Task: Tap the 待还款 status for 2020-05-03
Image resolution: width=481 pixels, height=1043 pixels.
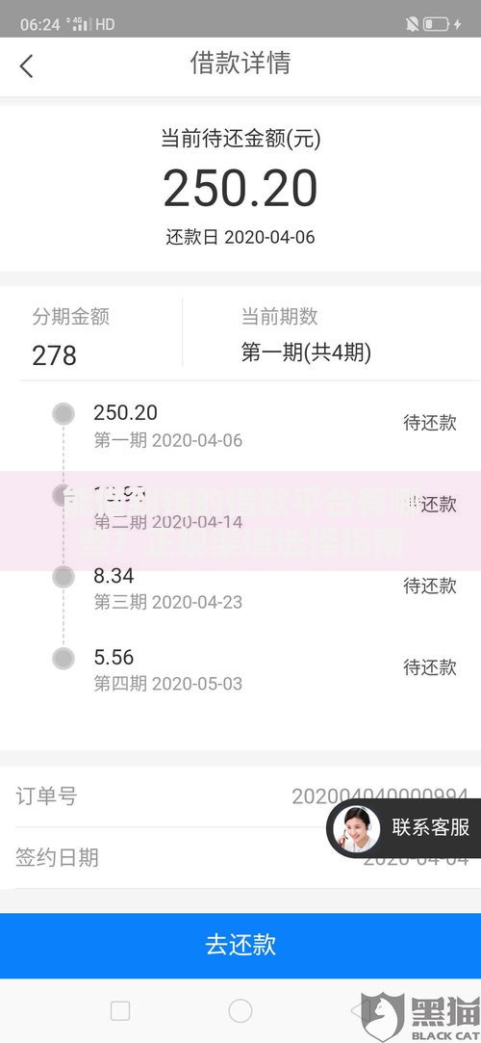Action: coord(430,667)
